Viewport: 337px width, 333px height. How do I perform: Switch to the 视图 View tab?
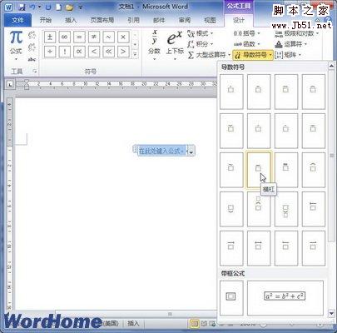[x=210, y=20]
